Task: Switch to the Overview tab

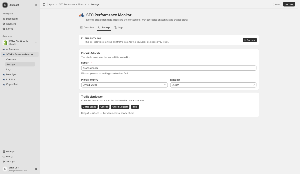Action: tap(87, 28)
